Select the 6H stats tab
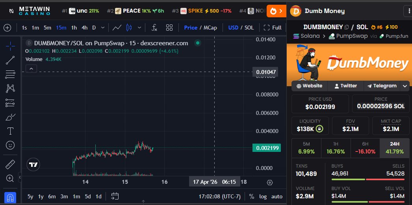 click(365, 148)
